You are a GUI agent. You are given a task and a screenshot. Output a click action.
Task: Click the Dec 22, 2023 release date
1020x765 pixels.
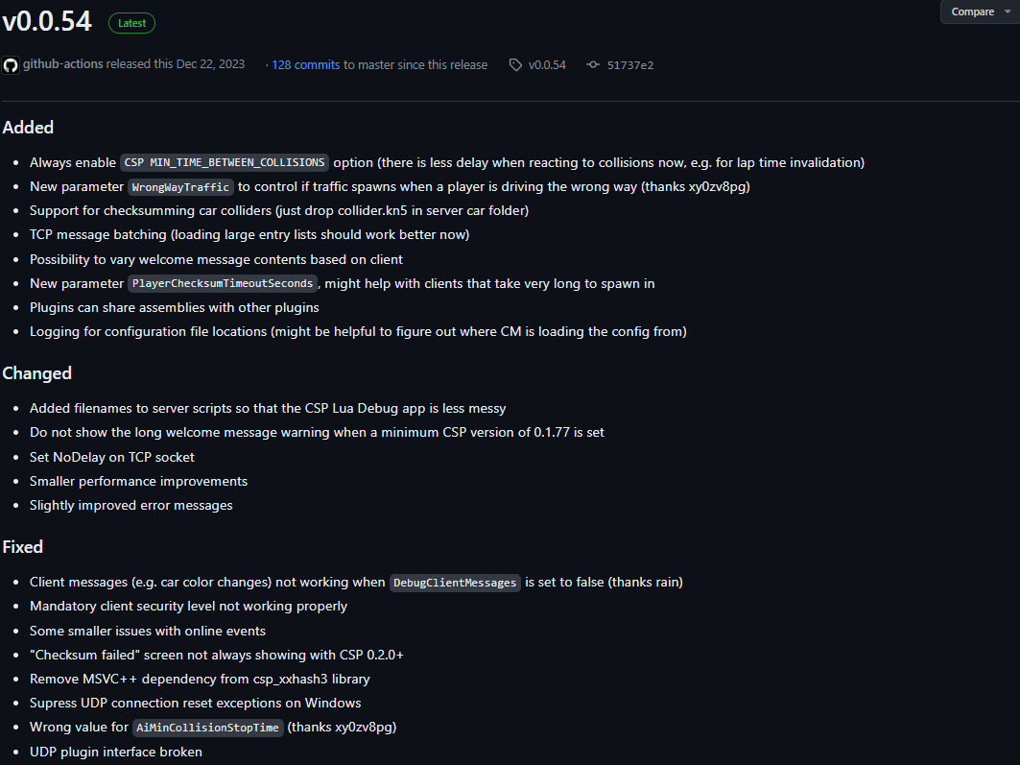pyautogui.click(x=210, y=63)
